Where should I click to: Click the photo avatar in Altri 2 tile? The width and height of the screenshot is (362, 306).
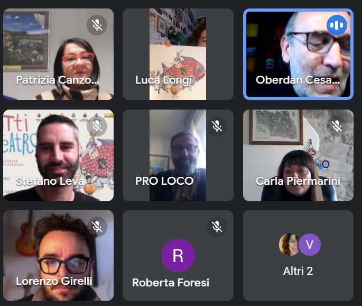pyautogui.click(x=289, y=245)
